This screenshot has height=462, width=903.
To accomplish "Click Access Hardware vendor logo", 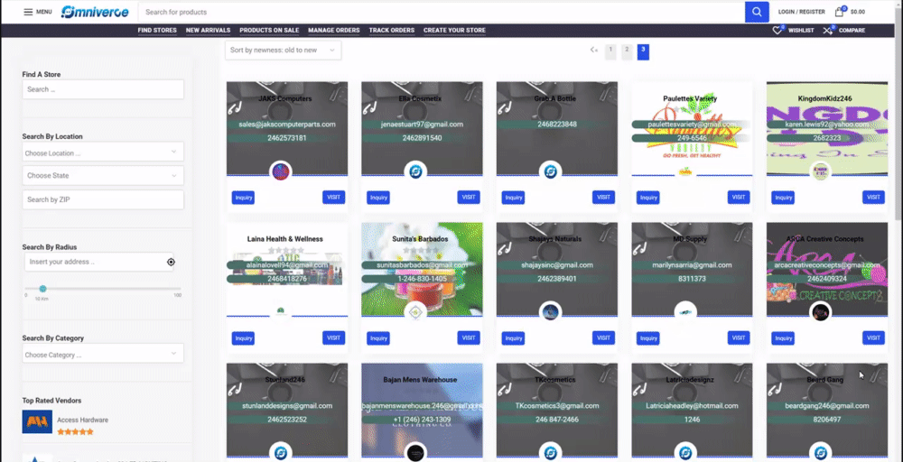I will click(x=37, y=421).
